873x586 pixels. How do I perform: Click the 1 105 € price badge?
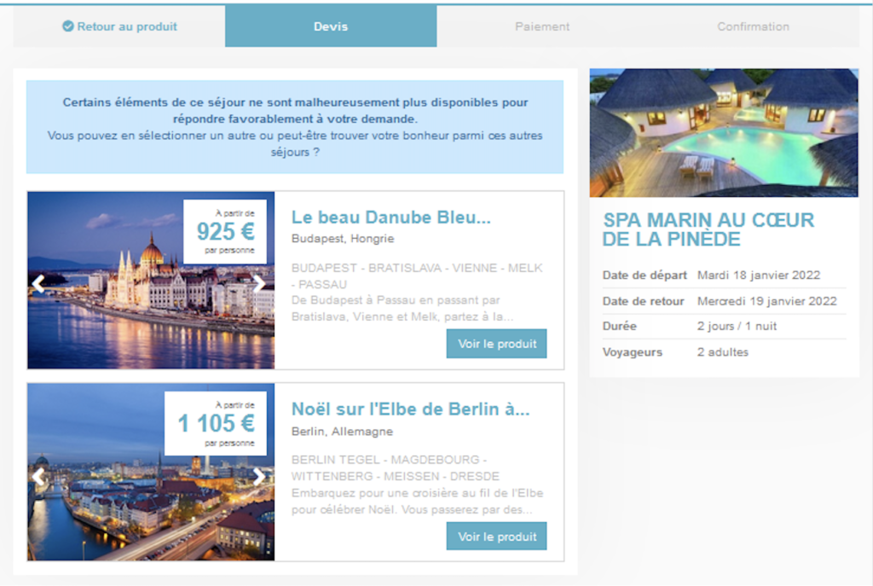216,423
